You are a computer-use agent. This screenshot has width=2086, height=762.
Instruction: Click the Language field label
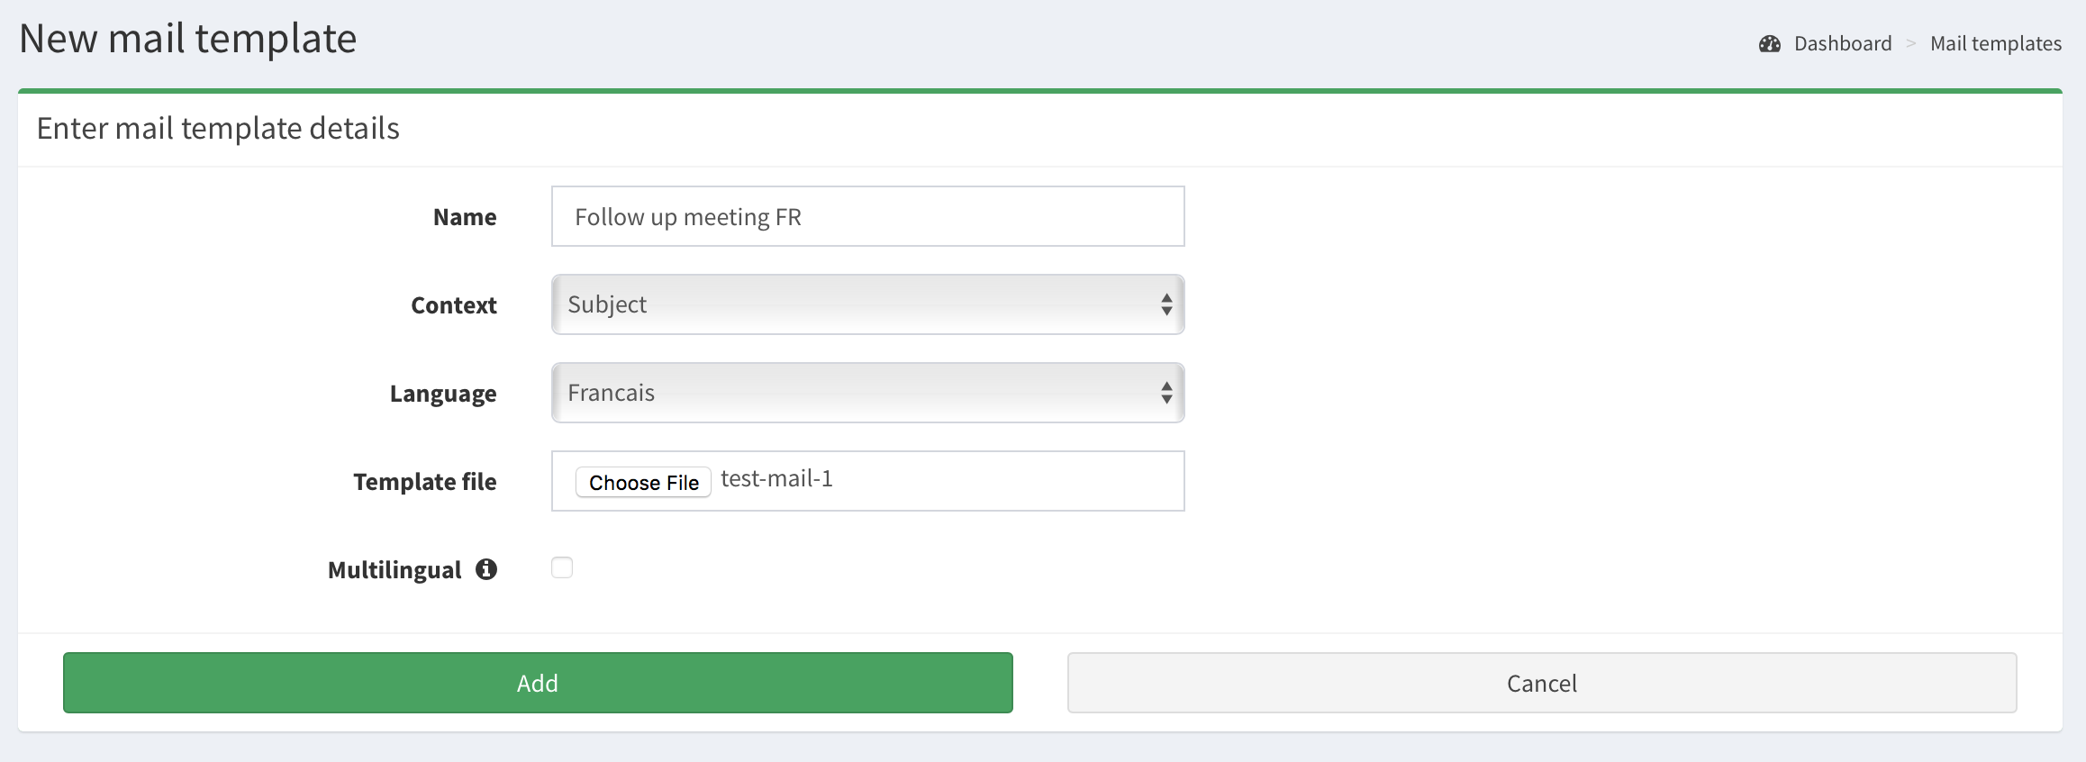[x=442, y=394]
